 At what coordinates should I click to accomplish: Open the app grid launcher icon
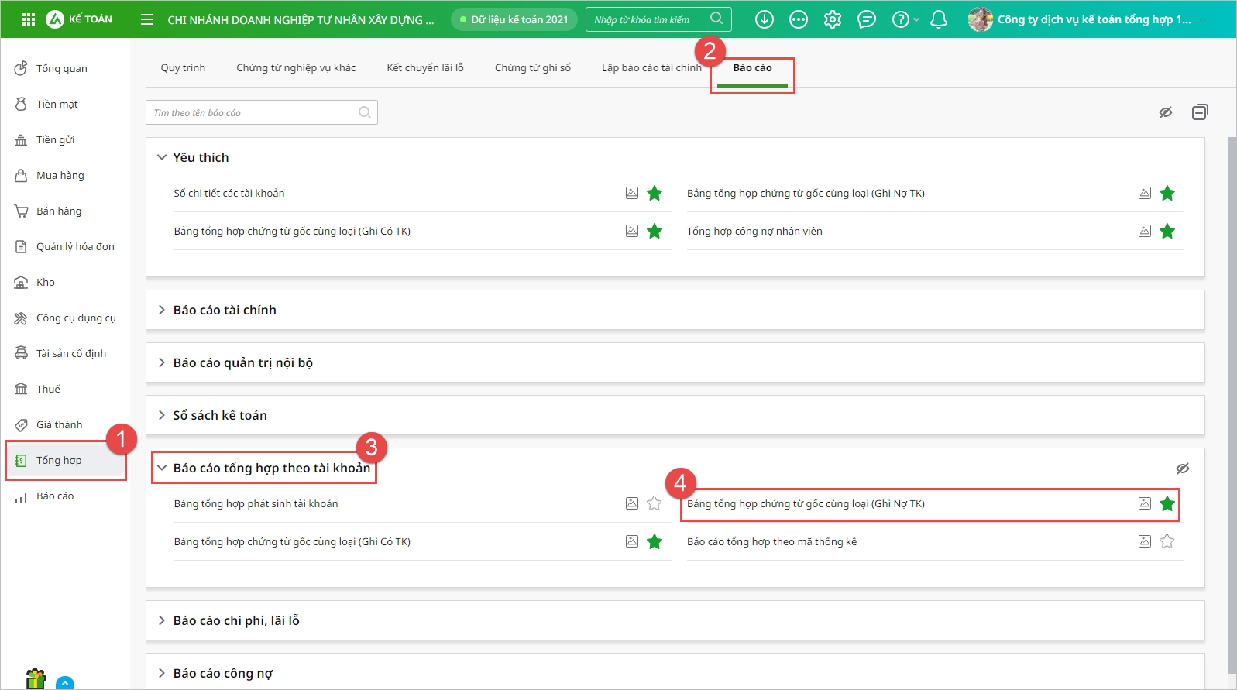29,19
